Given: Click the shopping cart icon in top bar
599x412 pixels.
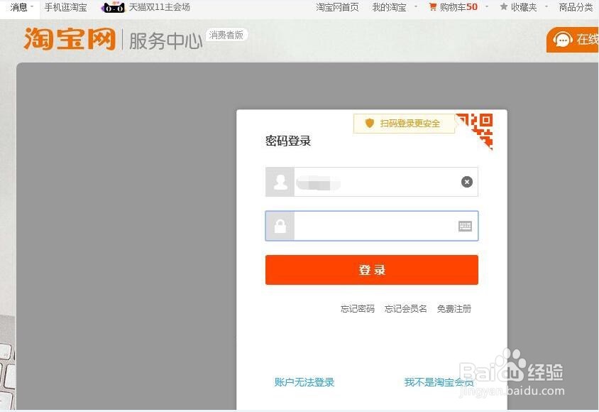Looking at the screenshot, I should (x=432, y=7).
